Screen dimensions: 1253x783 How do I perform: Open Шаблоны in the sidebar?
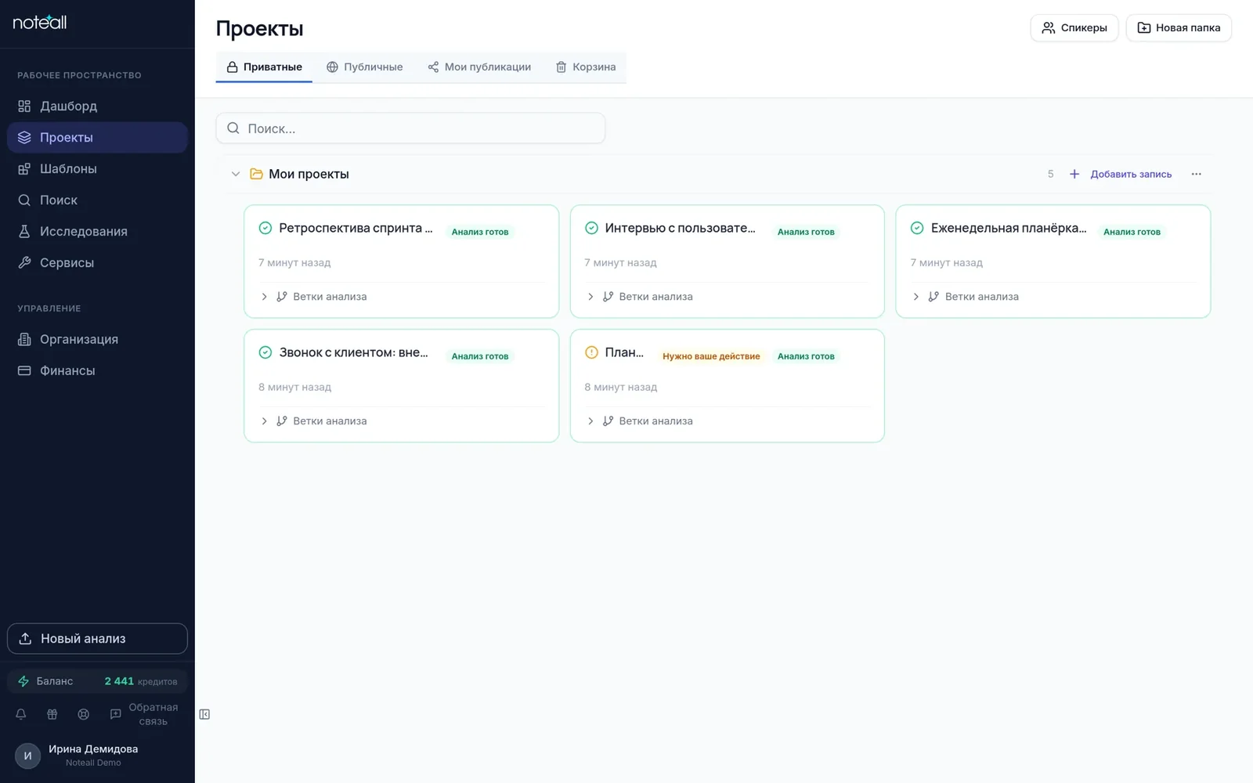(97, 168)
